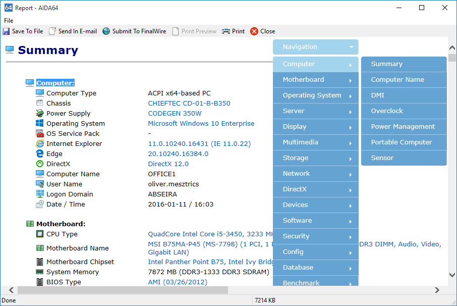Select Power Management in the submenu

pos(404,127)
